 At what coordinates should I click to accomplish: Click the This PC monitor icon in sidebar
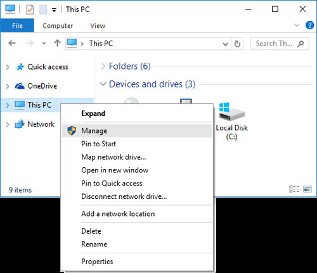tap(20, 105)
